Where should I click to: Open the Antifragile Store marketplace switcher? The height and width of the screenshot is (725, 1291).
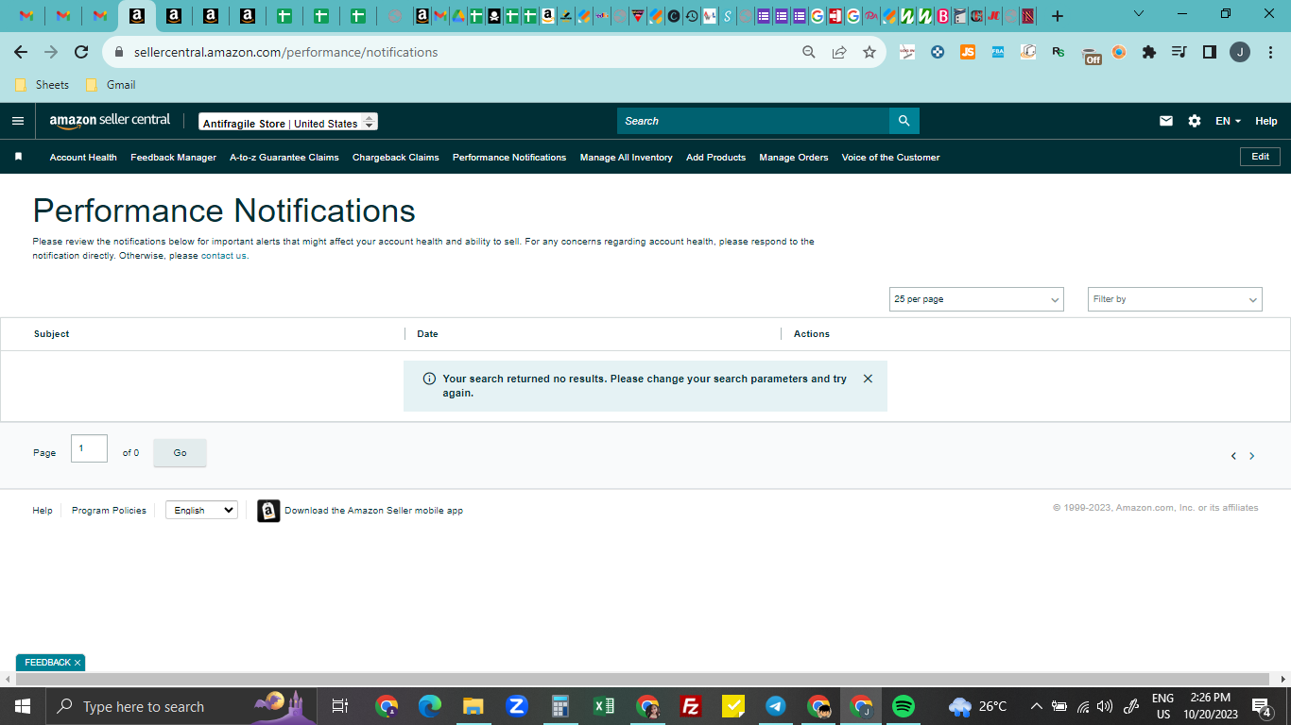click(x=288, y=123)
